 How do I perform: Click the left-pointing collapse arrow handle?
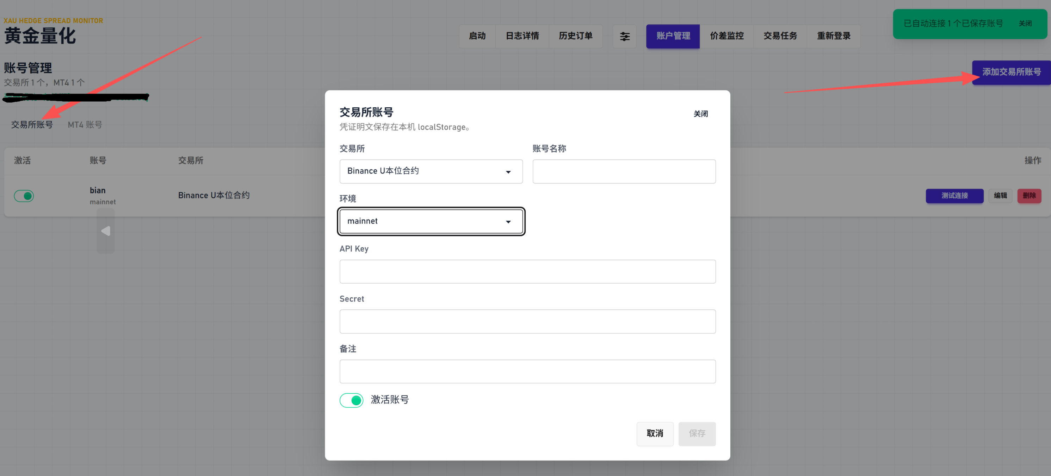click(x=106, y=231)
